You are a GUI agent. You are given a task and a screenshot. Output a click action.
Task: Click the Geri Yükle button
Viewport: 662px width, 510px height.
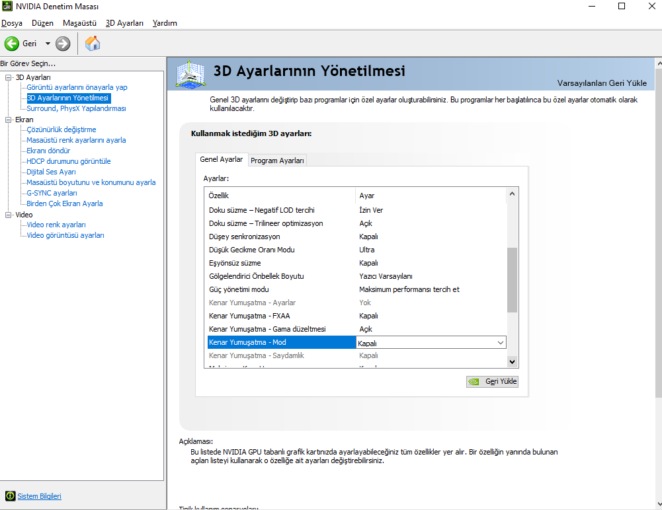point(492,381)
